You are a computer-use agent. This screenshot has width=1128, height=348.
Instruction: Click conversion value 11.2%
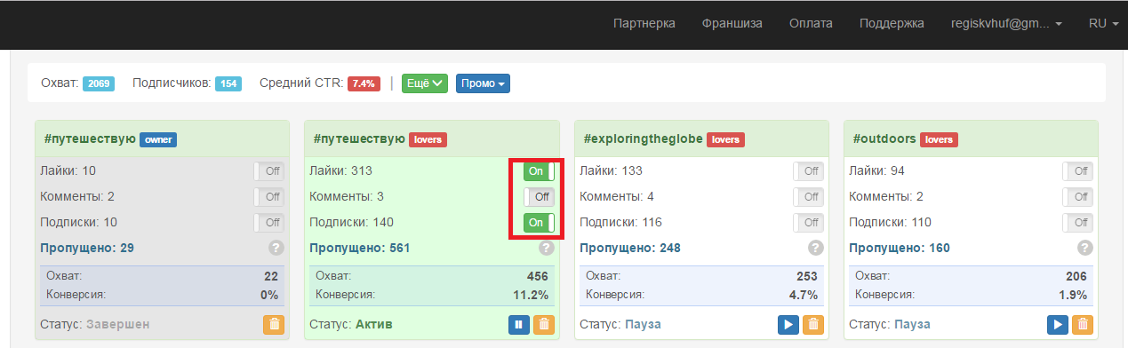(x=532, y=295)
